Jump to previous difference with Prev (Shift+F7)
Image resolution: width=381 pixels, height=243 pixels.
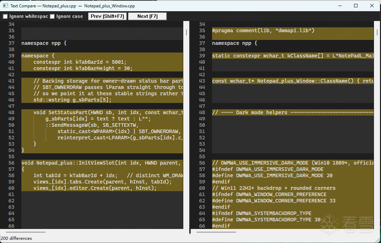pyautogui.click(x=107, y=16)
